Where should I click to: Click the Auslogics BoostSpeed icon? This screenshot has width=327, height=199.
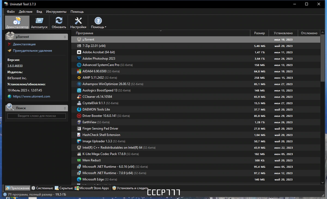tap(79, 90)
